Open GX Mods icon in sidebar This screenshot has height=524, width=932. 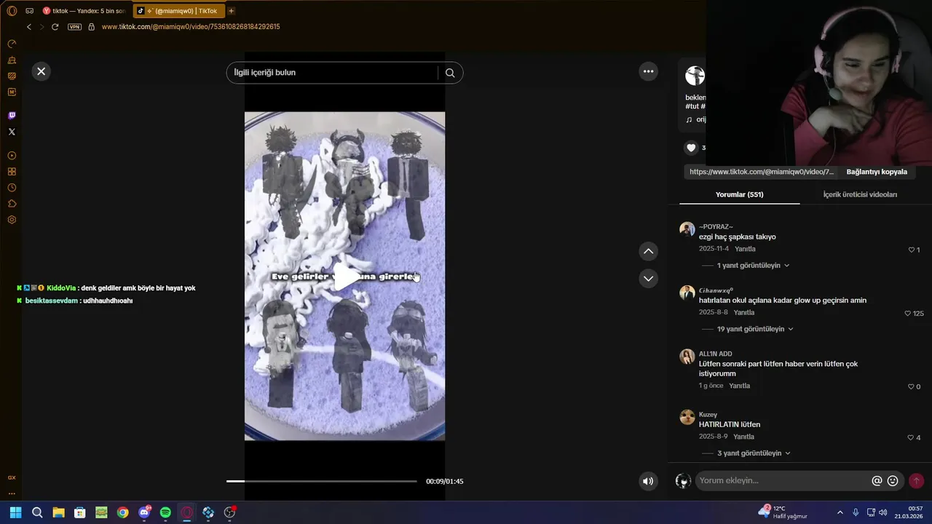coord(12,76)
